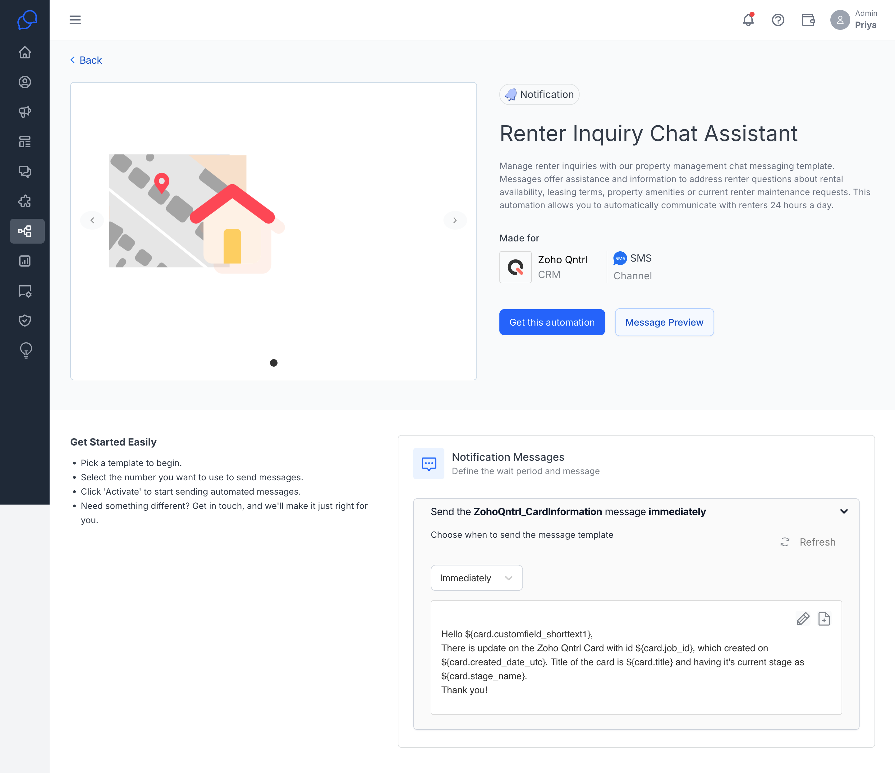Refresh the message templates
The width and height of the screenshot is (895, 773).
coord(808,542)
